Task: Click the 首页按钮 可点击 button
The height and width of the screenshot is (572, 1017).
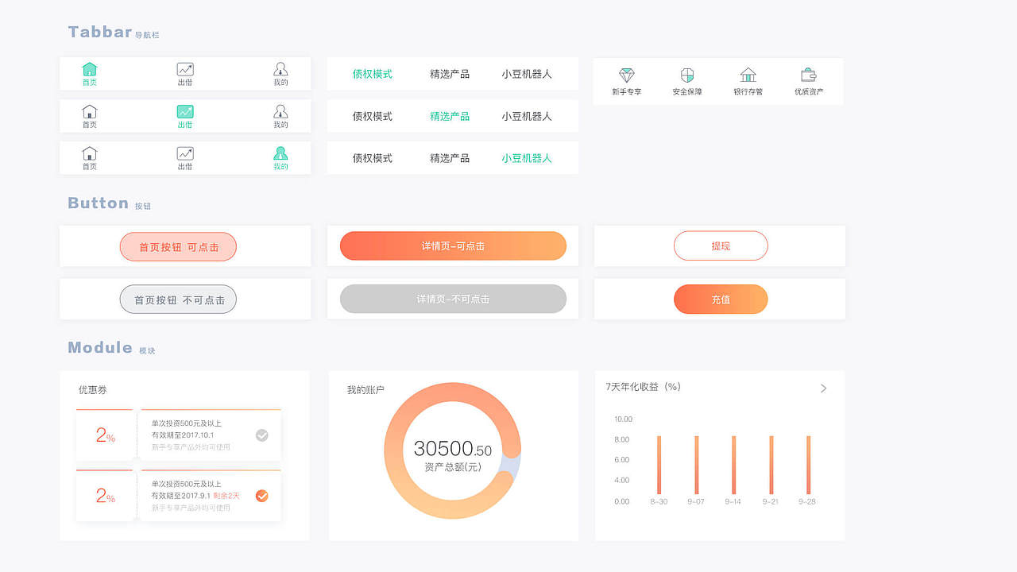Action: point(178,247)
